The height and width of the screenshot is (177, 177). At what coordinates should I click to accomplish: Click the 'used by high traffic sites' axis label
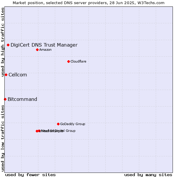pos(3,42)
